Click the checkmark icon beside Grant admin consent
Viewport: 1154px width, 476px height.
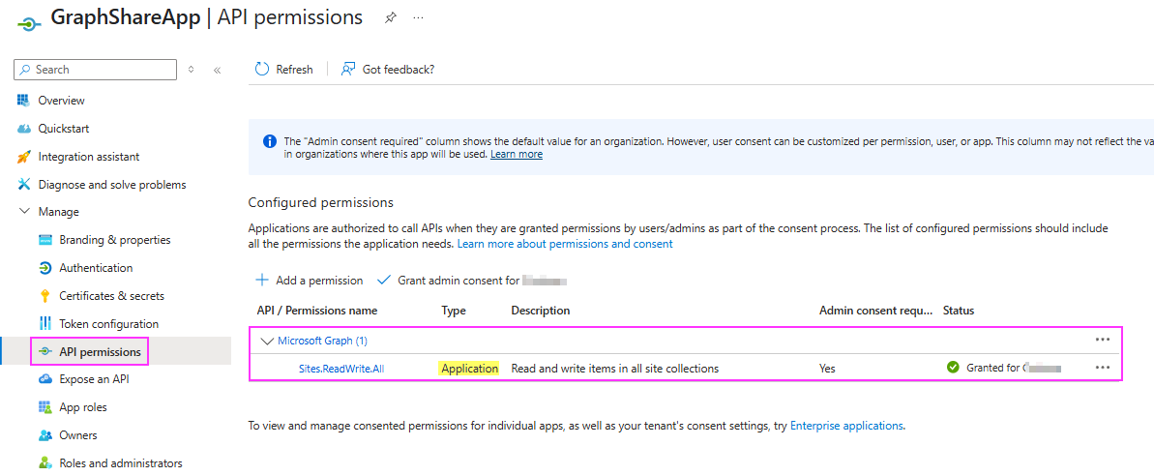383,281
